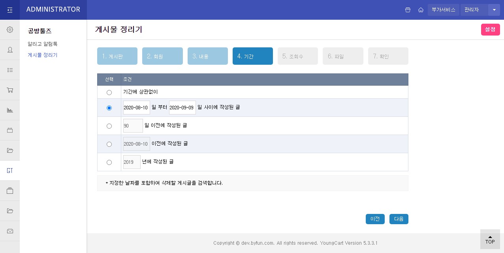Click the 90 days input field
Viewport: 504px width, 253px height.
pyautogui.click(x=133, y=126)
